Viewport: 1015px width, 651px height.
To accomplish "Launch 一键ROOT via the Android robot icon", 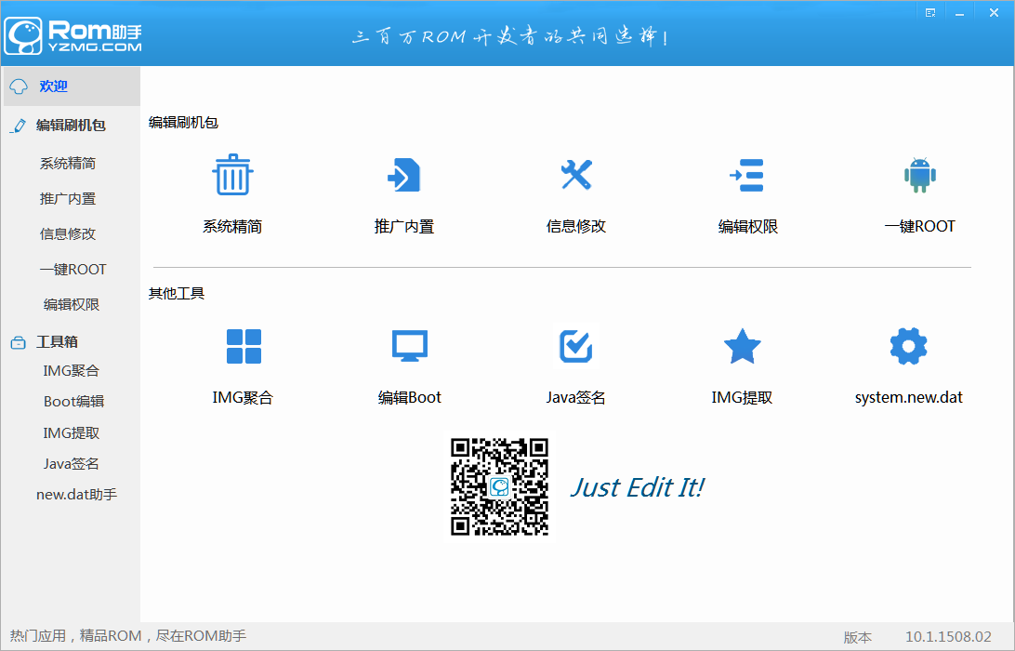I will [920, 175].
